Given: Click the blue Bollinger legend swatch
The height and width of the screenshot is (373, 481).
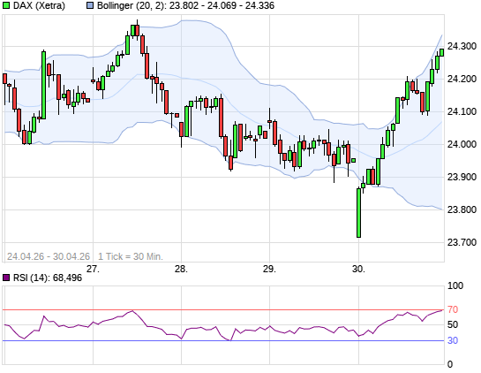Looking at the screenshot, I should [x=90, y=5].
